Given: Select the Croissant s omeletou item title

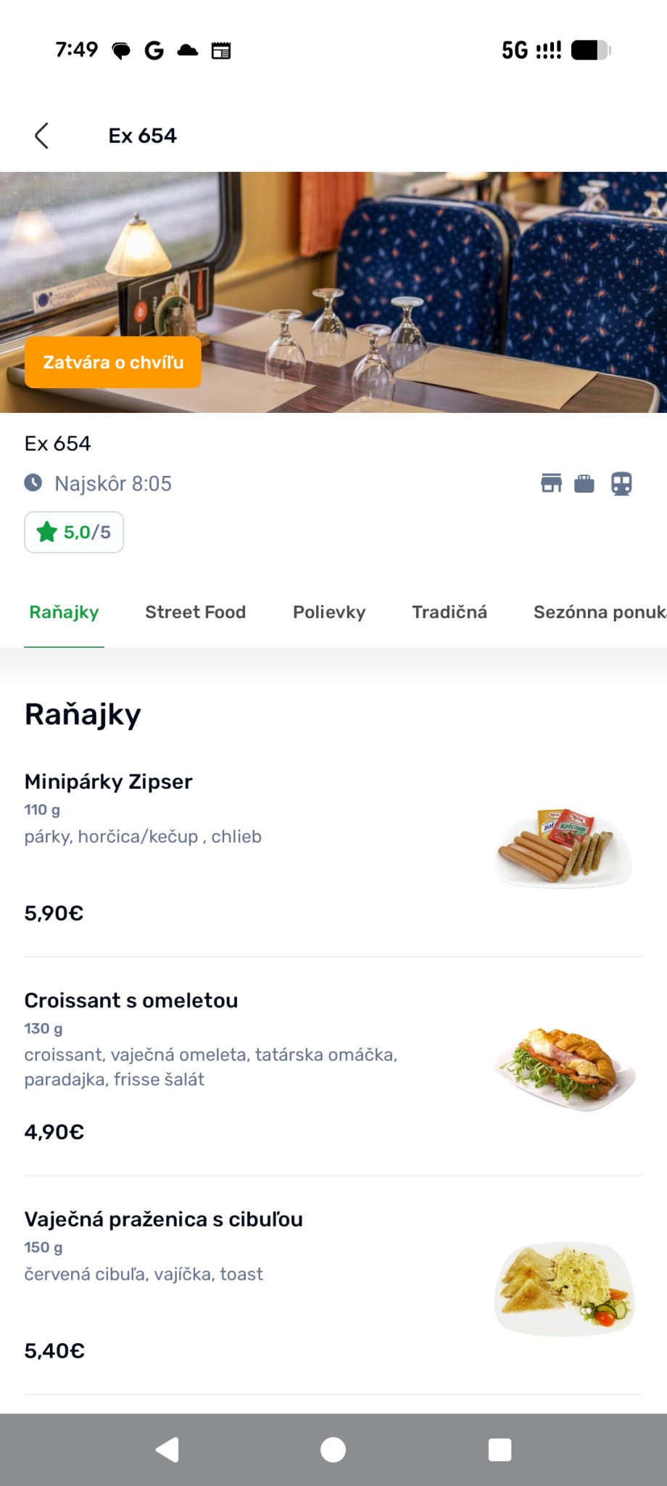Looking at the screenshot, I should (131, 1001).
